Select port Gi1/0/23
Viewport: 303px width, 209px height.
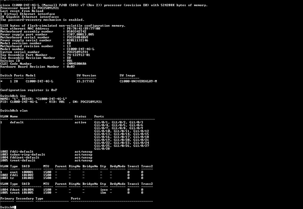[x=121, y=143]
